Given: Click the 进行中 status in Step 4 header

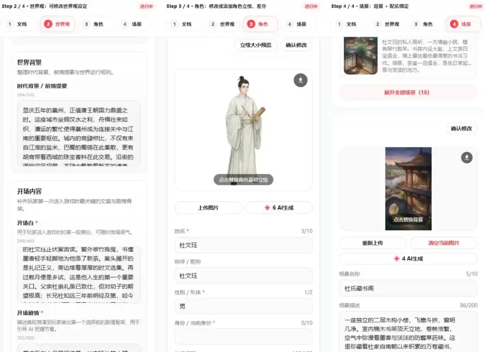Looking at the screenshot, I should 475,6.
